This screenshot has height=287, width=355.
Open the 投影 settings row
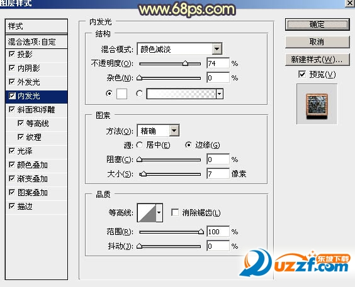click(x=37, y=55)
